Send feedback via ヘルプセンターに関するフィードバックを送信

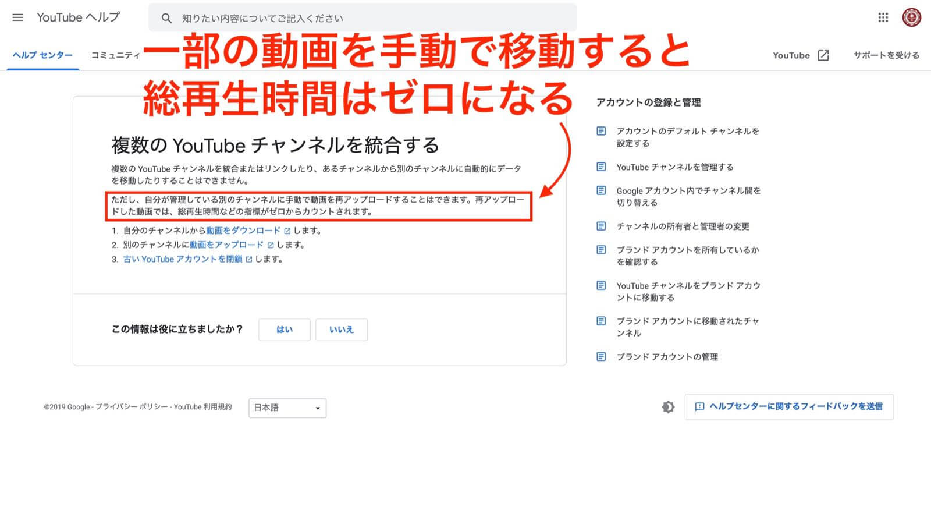[789, 406]
